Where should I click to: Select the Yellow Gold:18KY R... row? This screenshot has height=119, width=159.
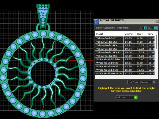pos(125,52)
